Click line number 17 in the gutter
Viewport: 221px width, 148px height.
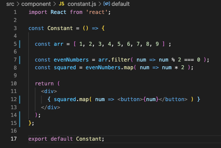click(14, 139)
